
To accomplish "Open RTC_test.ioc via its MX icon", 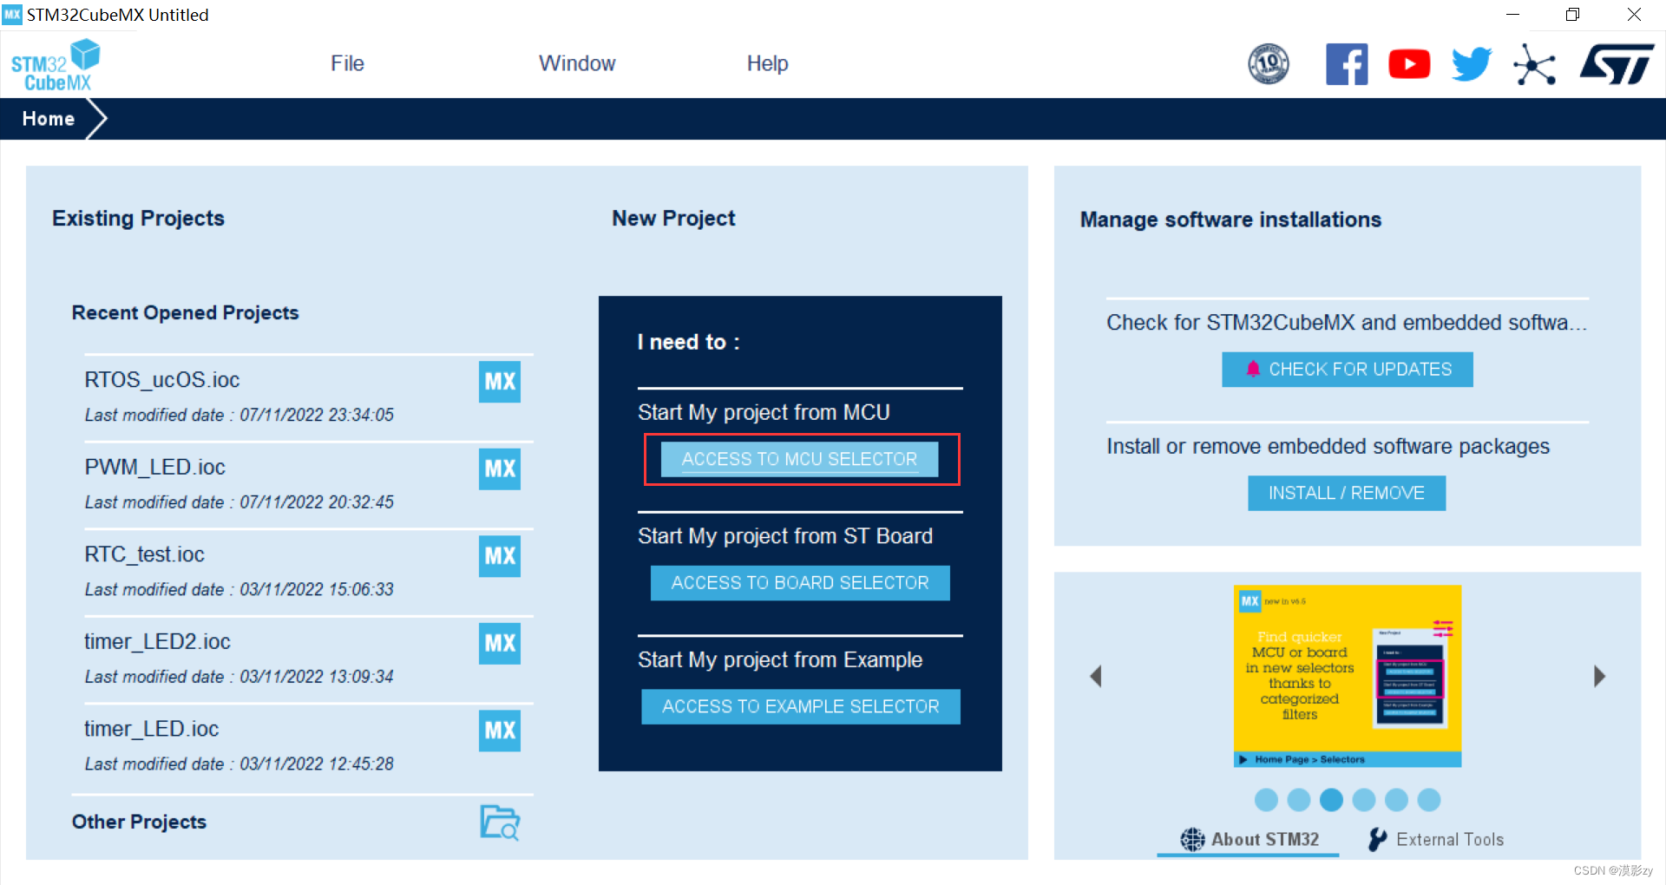I will coord(500,556).
